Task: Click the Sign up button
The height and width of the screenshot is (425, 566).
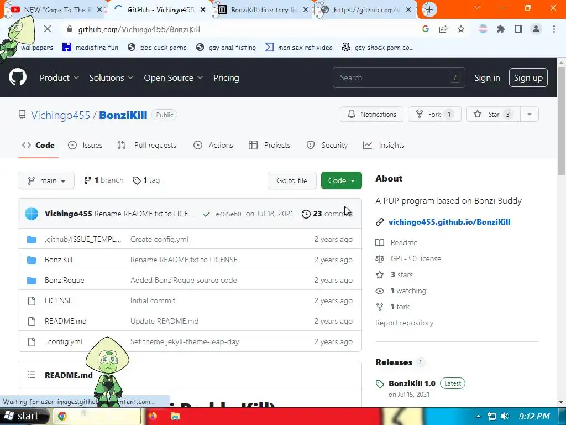Action: pos(528,77)
